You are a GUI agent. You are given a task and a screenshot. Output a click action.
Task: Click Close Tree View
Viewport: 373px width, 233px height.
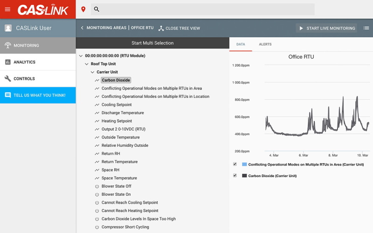180,28
